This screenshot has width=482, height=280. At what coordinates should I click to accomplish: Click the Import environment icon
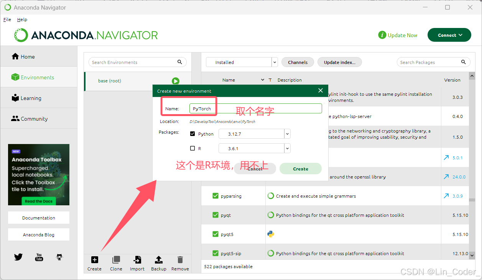(x=137, y=260)
